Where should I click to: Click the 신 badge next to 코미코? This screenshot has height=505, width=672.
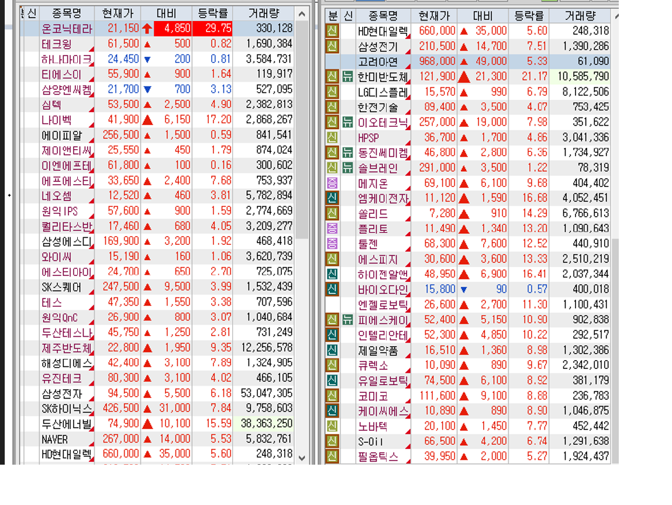(x=332, y=396)
